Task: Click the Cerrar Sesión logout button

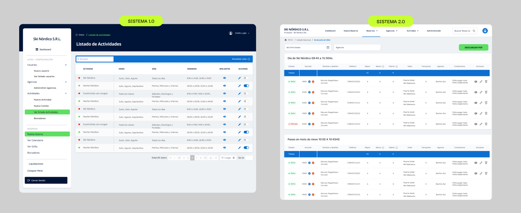Action: (x=46, y=180)
